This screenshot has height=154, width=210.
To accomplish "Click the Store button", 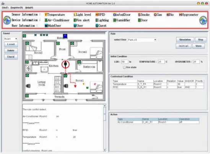I will pyautogui.click(x=199, y=46).
